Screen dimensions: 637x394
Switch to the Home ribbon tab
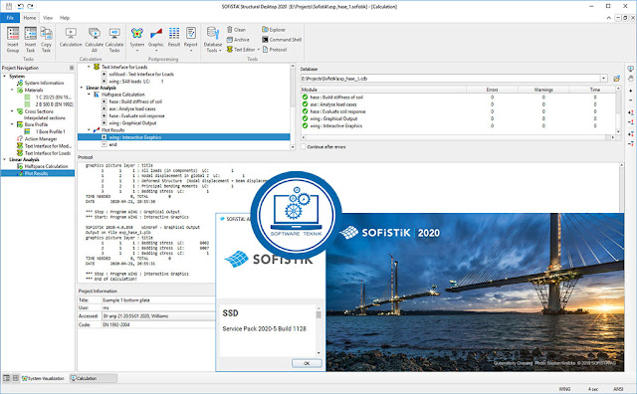[x=30, y=18]
